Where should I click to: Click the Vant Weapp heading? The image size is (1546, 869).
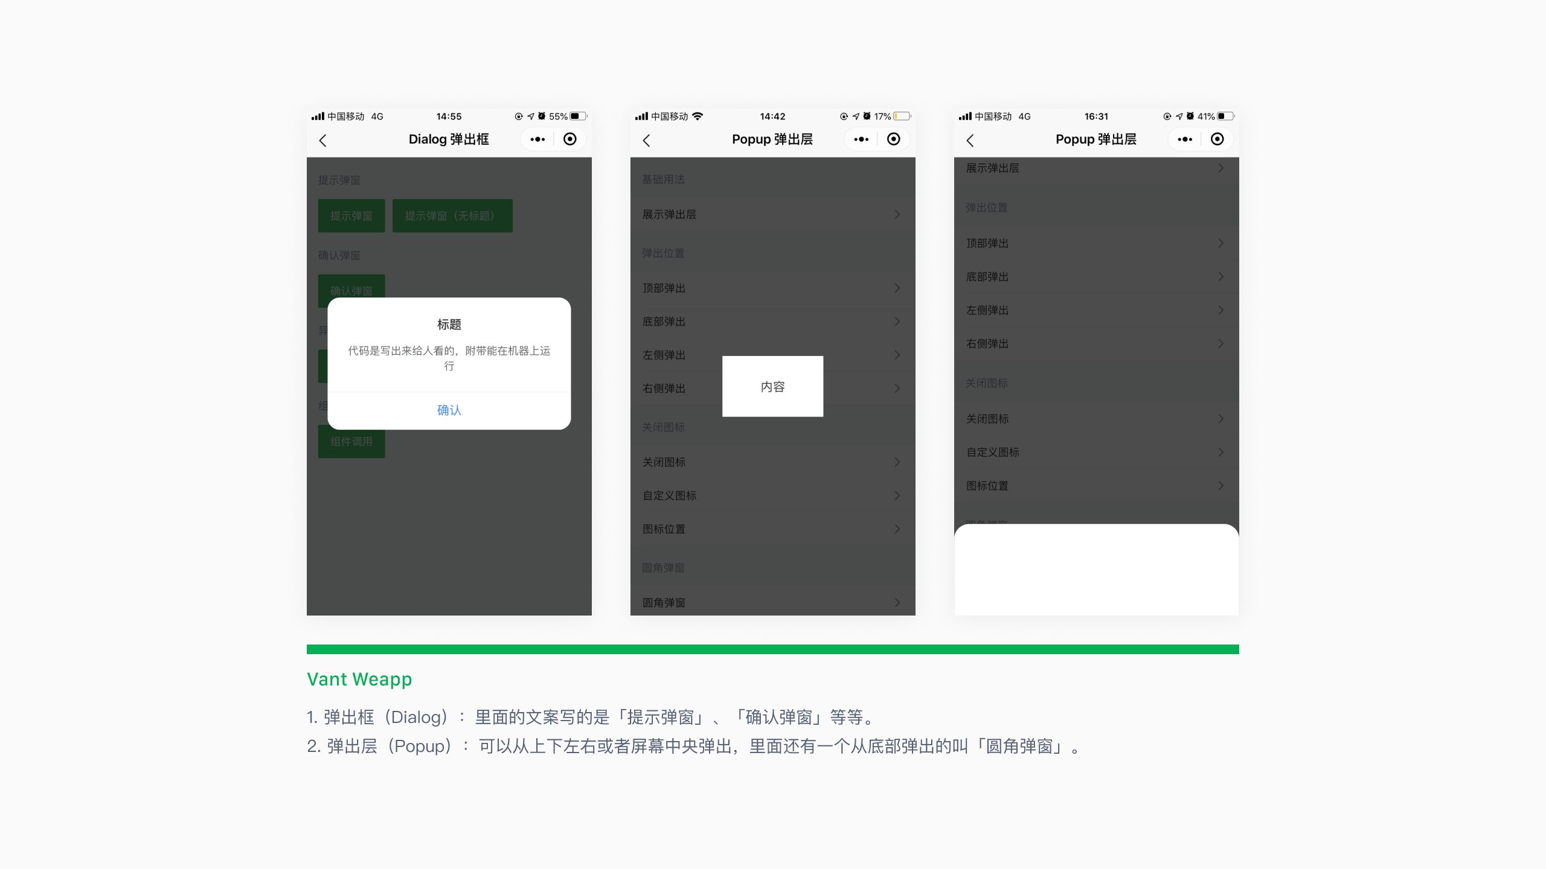point(359,679)
